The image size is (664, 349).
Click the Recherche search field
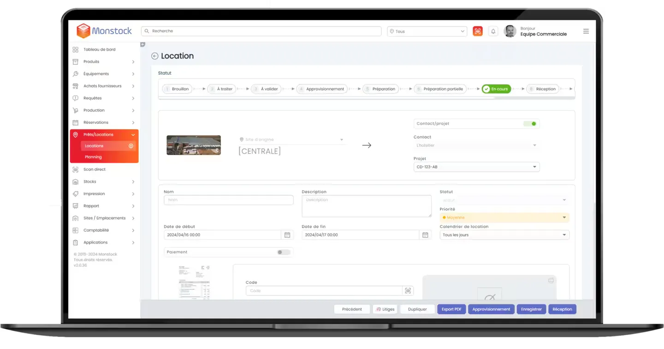coord(261,31)
